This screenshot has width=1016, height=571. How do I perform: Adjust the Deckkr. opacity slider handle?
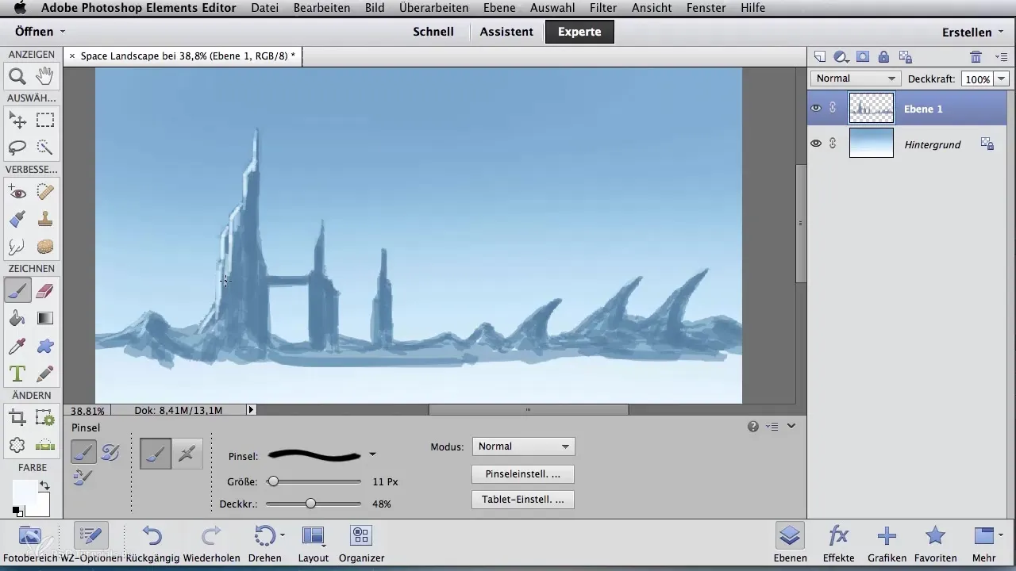[310, 504]
